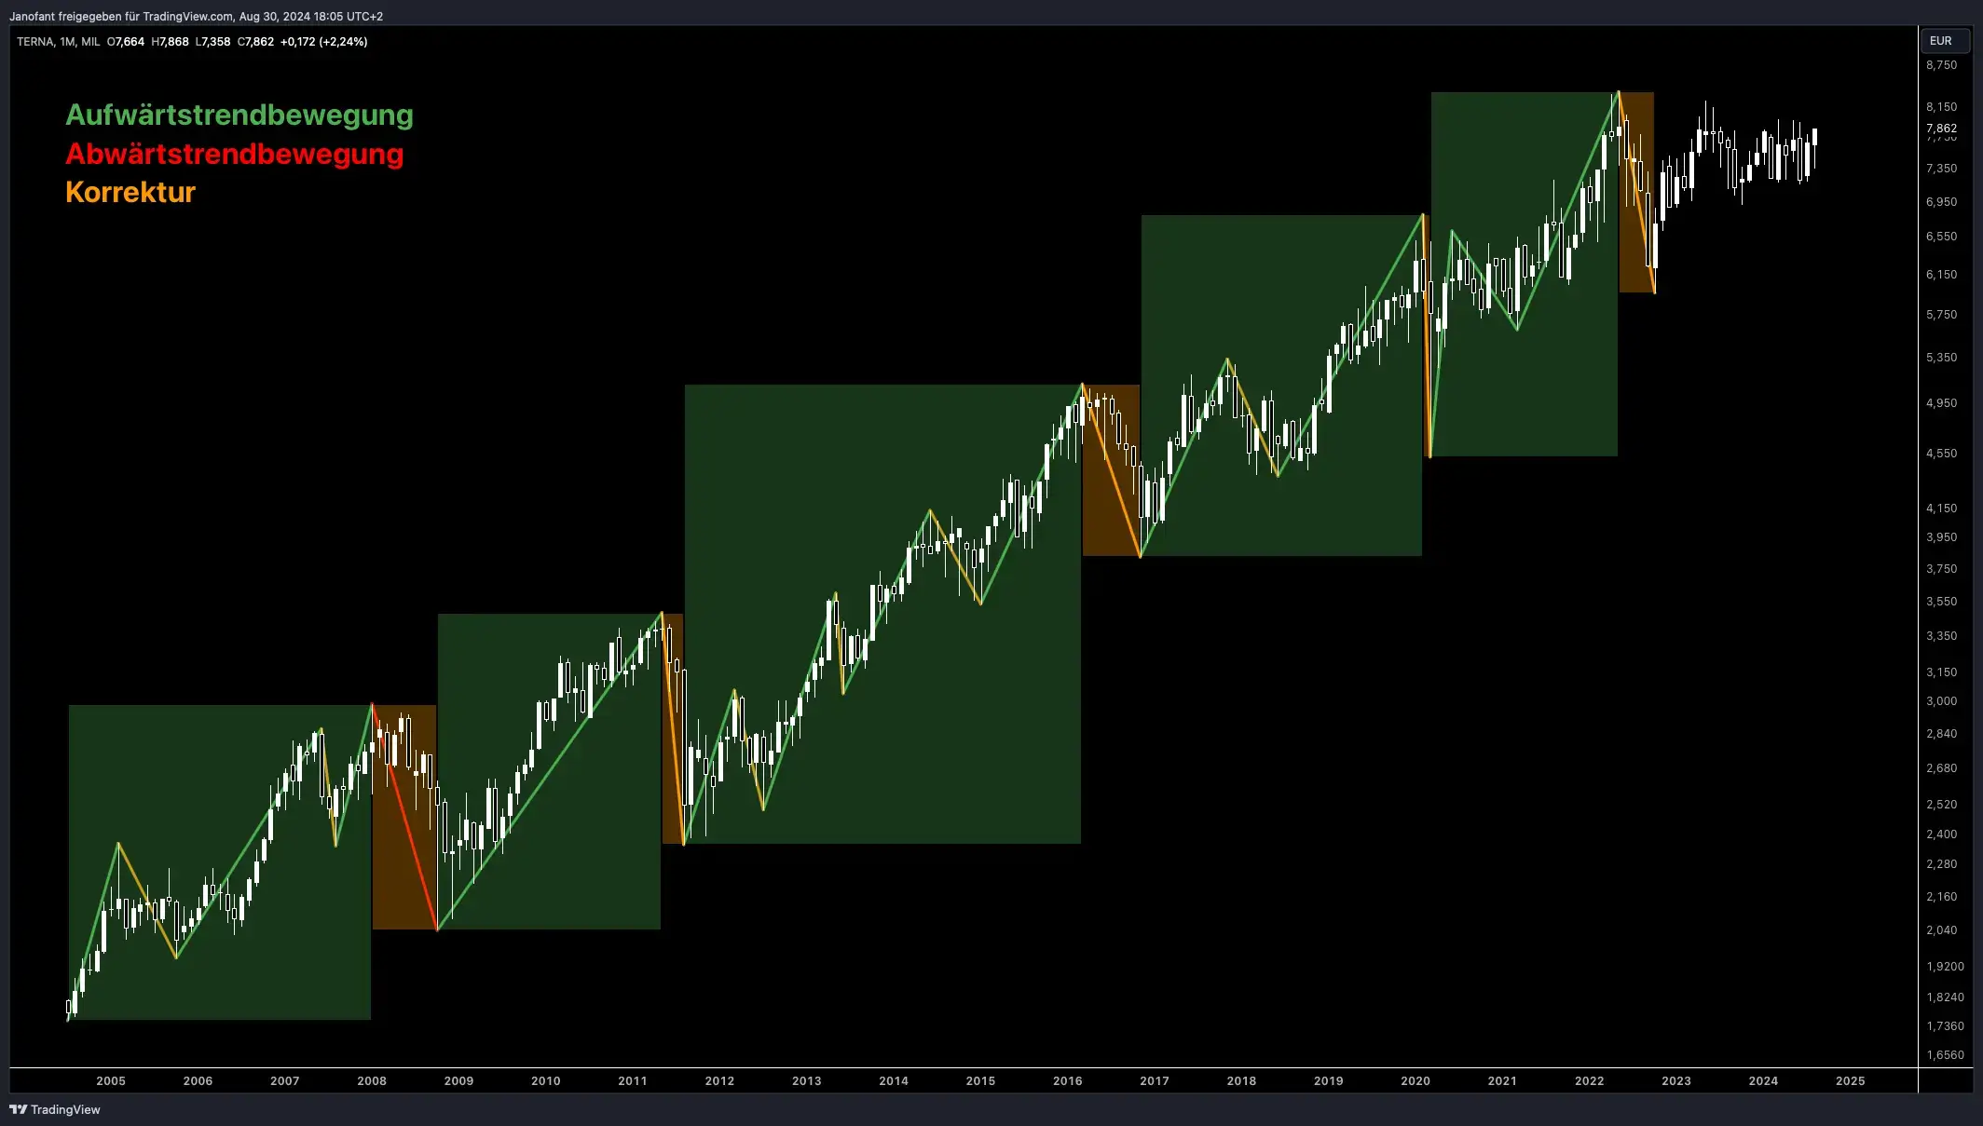Click the 5,750 price axis label

coord(1942,315)
